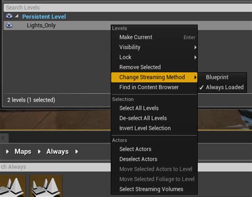The image size is (252, 197).
Task: Select the second map asset thumbnail
Action: 46,186
